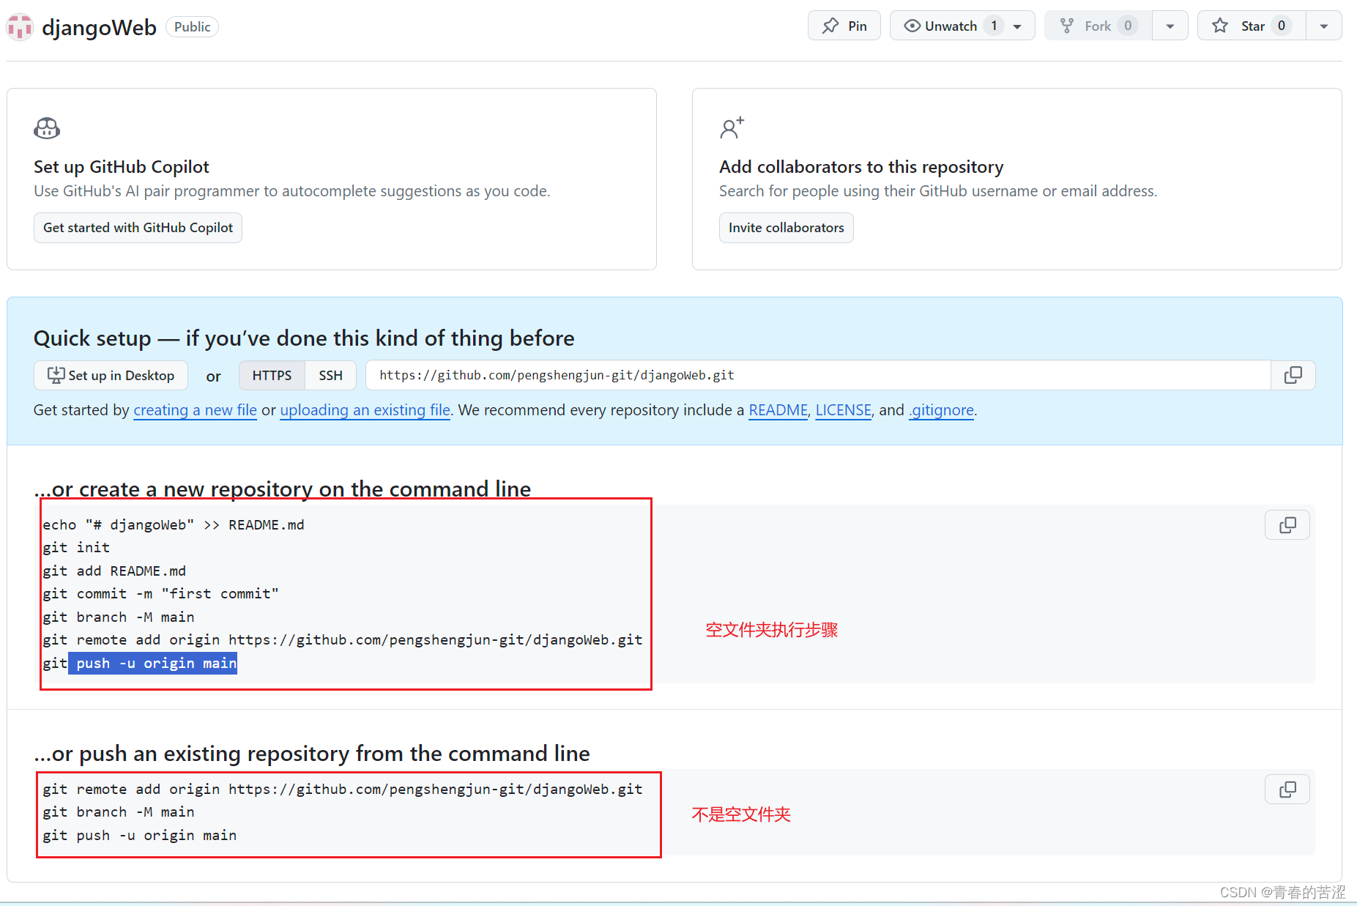This screenshot has width=1357, height=906.
Task: Expand the Fork options dropdown arrow
Action: (1170, 26)
